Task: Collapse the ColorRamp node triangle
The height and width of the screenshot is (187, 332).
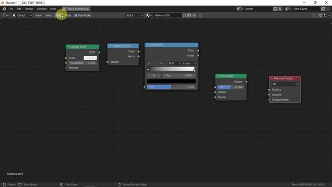Action: tap(147, 45)
